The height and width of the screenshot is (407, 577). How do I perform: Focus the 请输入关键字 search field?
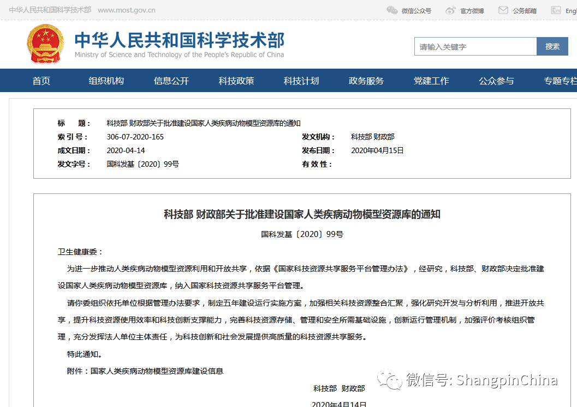pos(475,46)
